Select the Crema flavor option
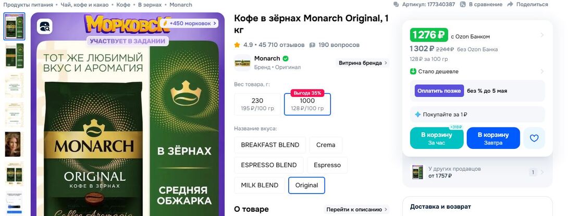Screen dimensions: 568x216 click(x=326, y=145)
